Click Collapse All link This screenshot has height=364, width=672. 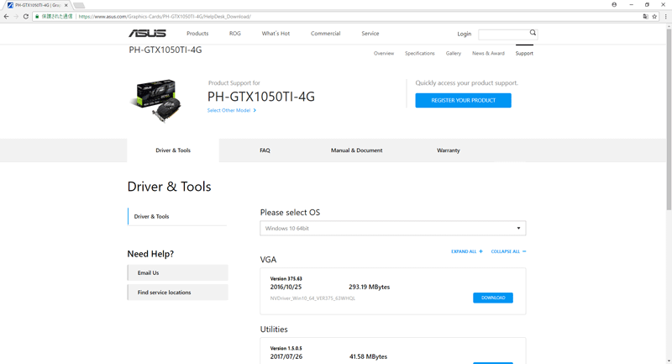[x=508, y=251]
